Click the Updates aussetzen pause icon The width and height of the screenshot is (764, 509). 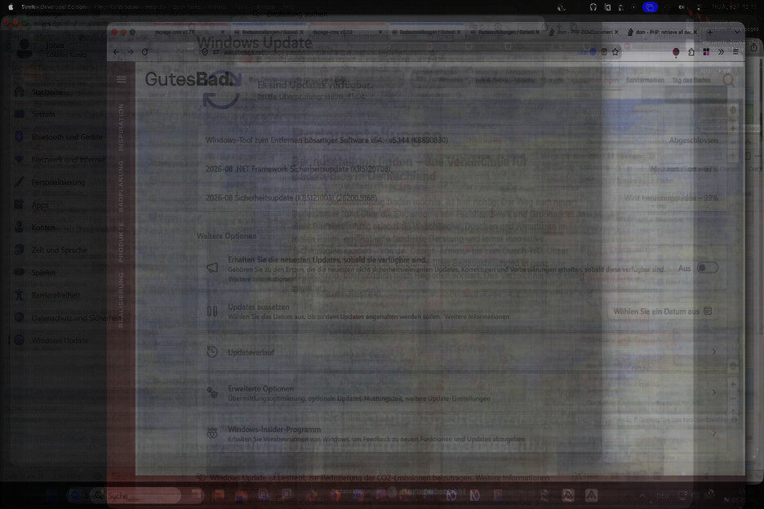(212, 311)
